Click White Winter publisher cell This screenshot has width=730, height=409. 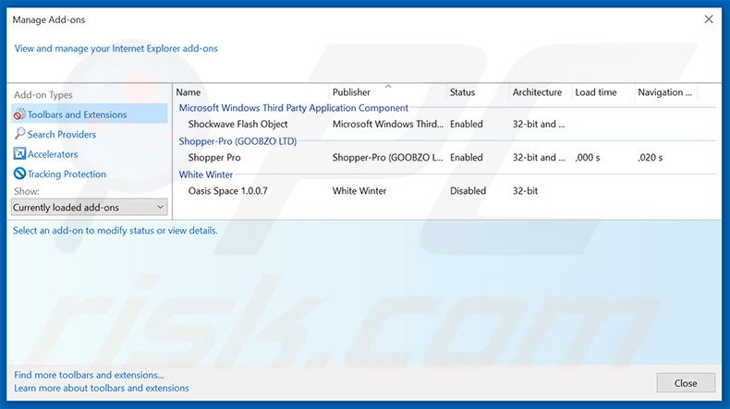(x=359, y=191)
